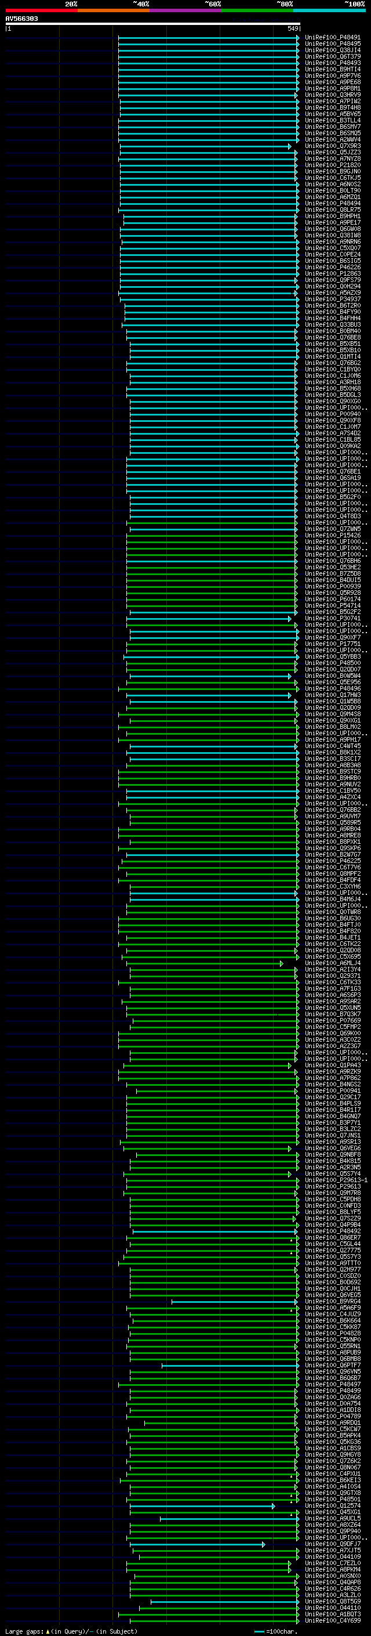Image resolution: width=371 pixels, height=1636 pixels.
Task: Pick hit UniRef100_Q6GW08
Action: coord(333,229)
